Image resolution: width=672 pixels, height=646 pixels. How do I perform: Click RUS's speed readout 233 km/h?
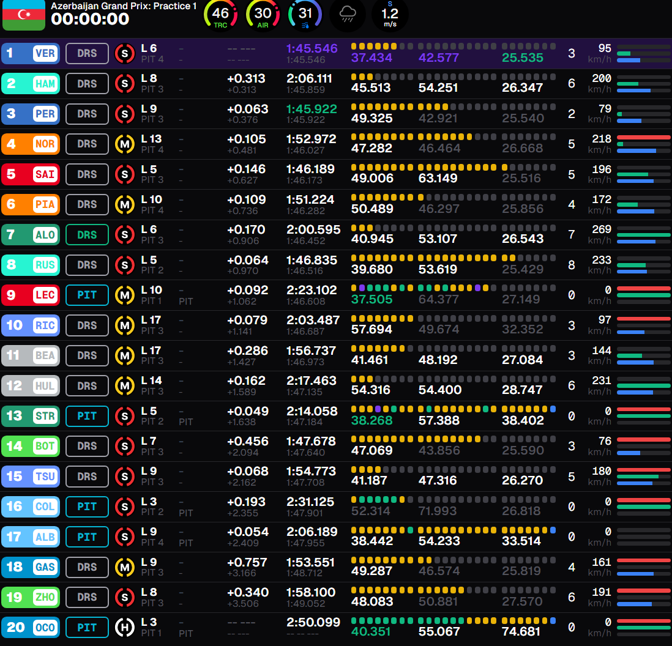(x=600, y=265)
